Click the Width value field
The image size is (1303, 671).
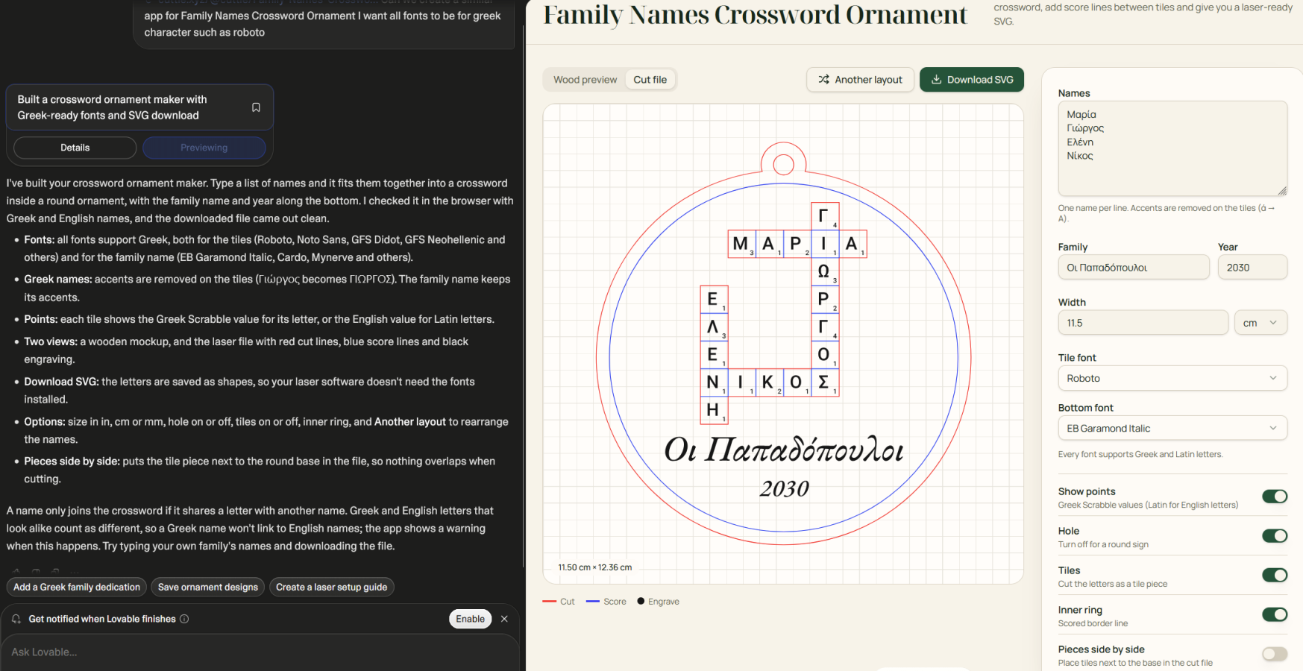pos(1143,323)
